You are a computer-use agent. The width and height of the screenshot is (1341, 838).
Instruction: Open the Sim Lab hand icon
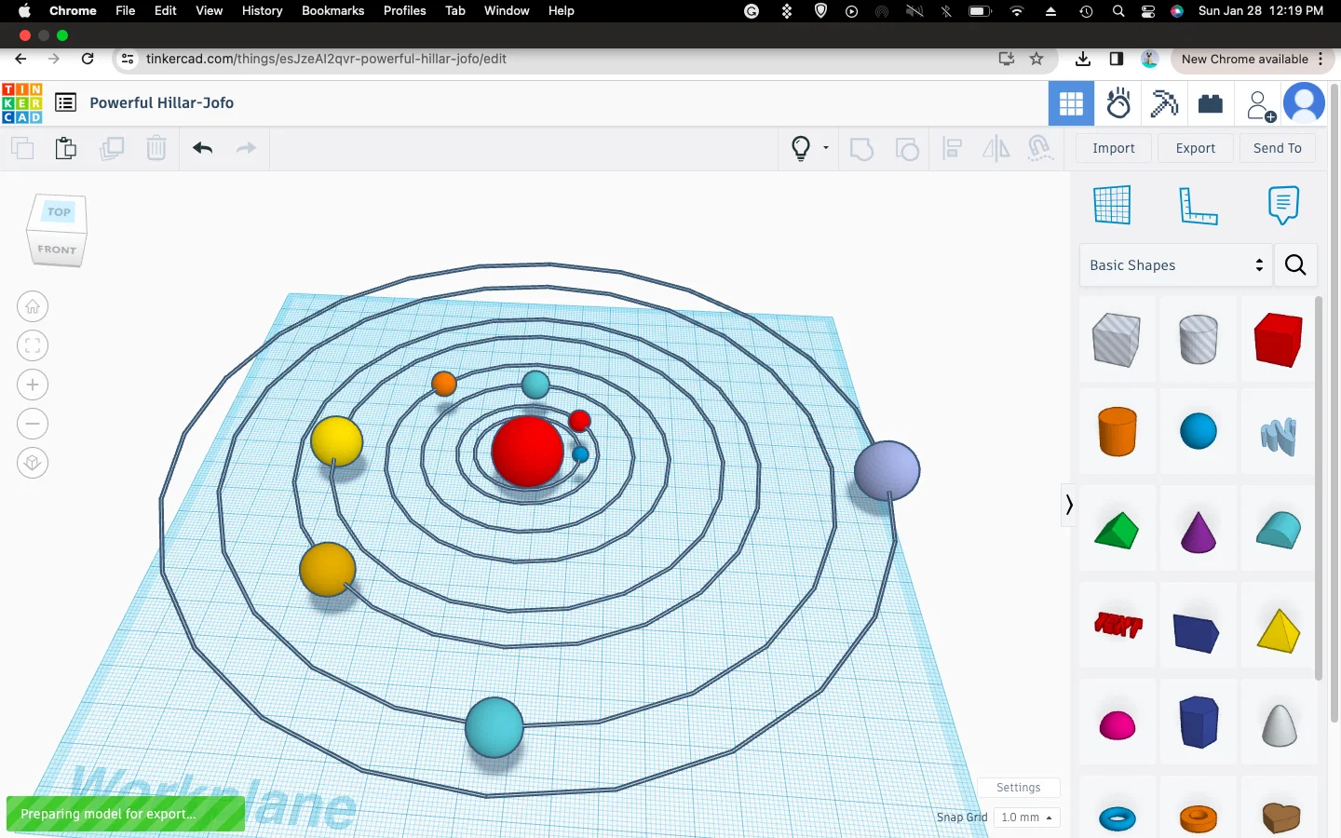click(x=1118, y=103)
